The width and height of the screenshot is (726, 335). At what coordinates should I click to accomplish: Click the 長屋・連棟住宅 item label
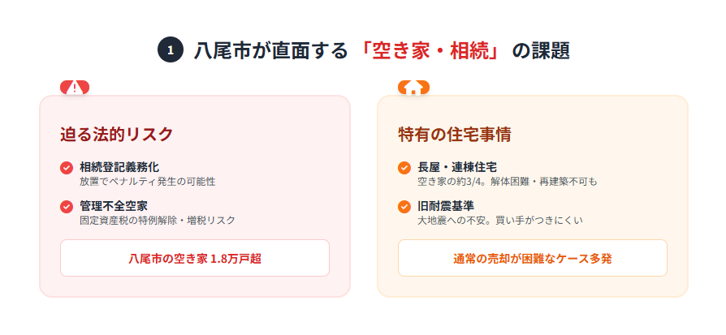(456, 167)
